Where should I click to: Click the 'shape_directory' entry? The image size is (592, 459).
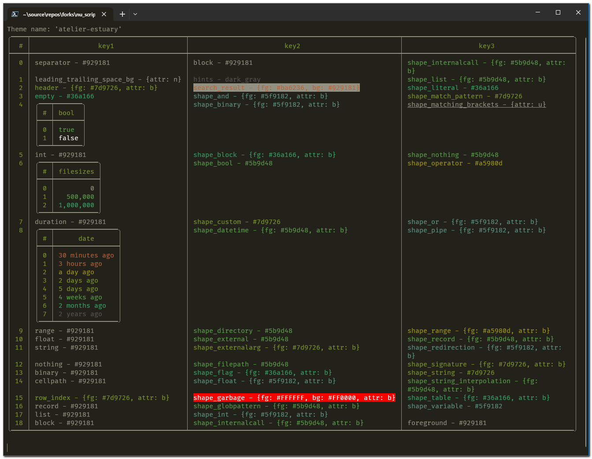(x=243, y=331)
